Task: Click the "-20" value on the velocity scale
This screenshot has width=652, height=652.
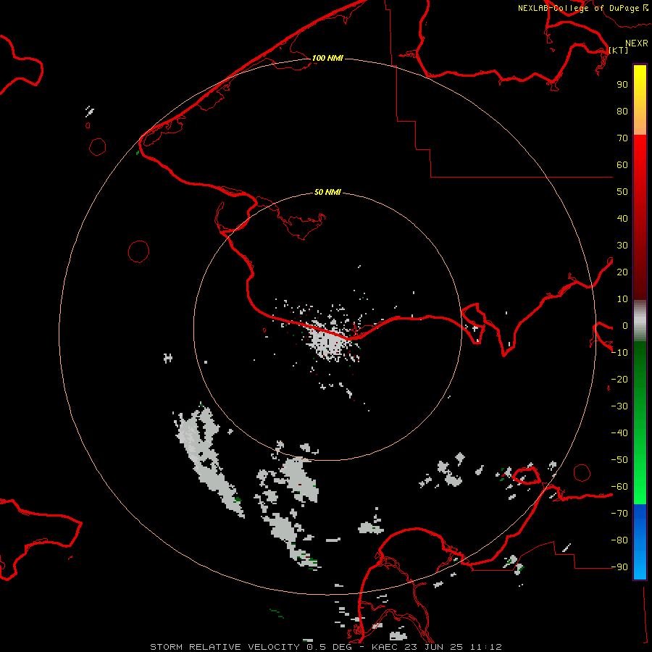Action: (x=619, y=380)
